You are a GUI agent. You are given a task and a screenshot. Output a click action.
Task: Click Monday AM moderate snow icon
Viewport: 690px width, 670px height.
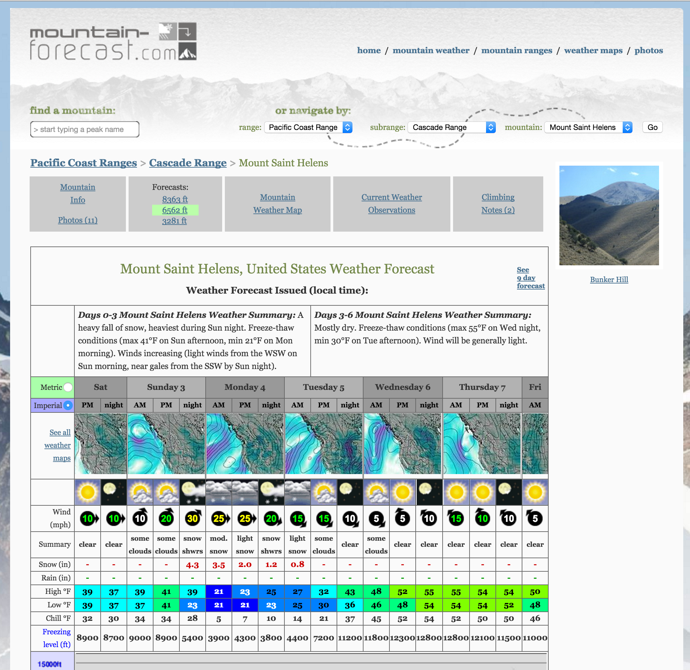(219, 492)
